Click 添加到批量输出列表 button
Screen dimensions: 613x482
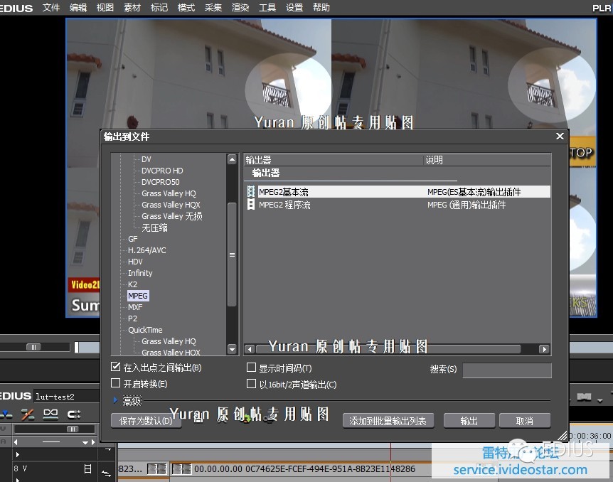click(388, 421)
